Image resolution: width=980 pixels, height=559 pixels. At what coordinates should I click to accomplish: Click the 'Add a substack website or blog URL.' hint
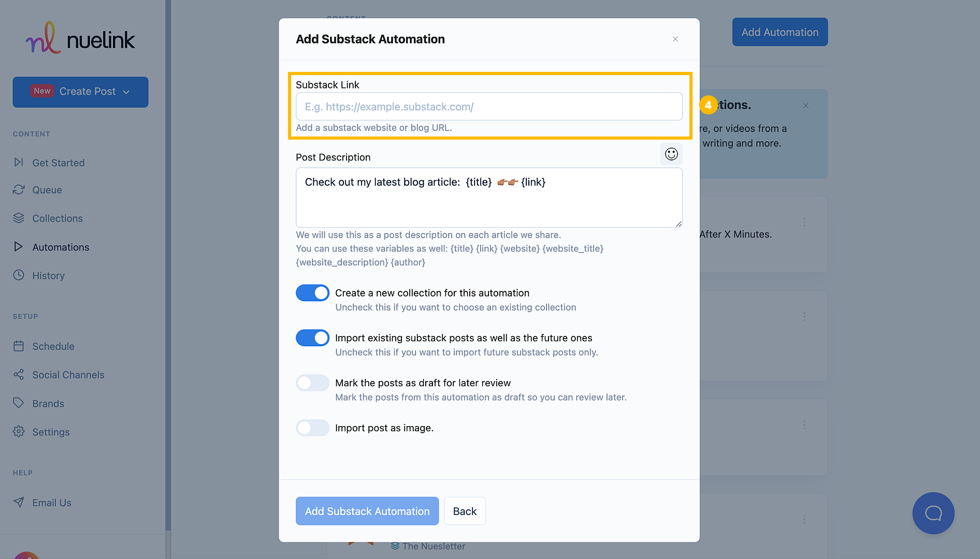coord(374,128)
